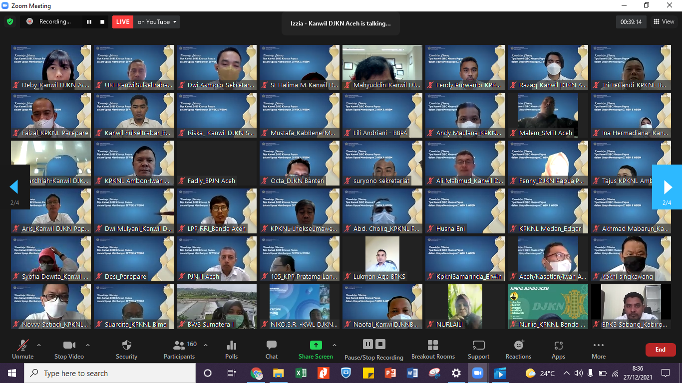Go to next gallery page arrow
This screenshot has height=383, width=682.
pyautogui.click(x=667, y=187)
